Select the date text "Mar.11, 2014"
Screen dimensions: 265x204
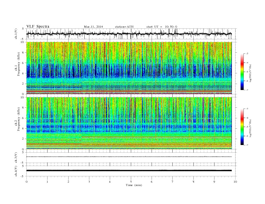coord(93,27)
